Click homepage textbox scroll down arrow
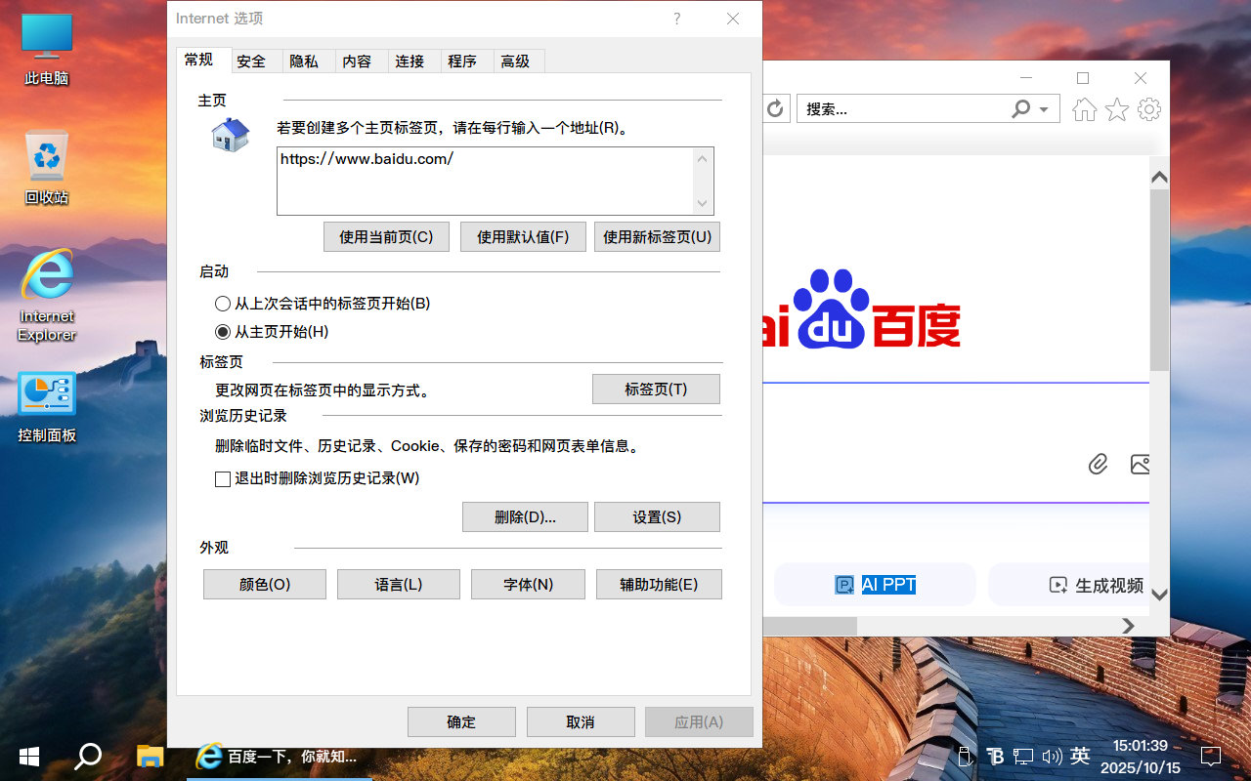This screenshot has height=781, width=1251. (702, 203)
